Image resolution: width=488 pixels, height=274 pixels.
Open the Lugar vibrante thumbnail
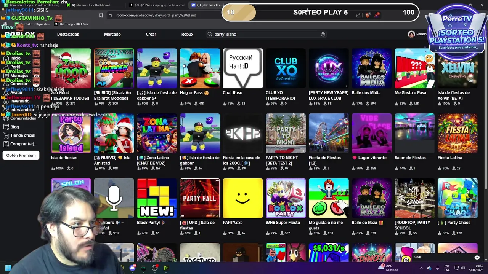coord(372,133)
